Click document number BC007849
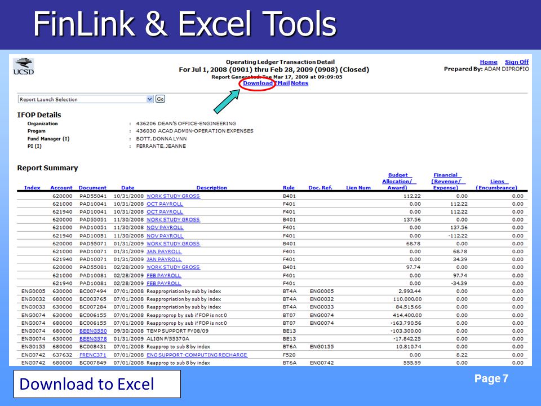This screenshot has height=406, width=541. coord(93,363)
